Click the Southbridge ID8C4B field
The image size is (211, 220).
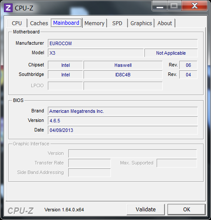click(x=123, y=75)
